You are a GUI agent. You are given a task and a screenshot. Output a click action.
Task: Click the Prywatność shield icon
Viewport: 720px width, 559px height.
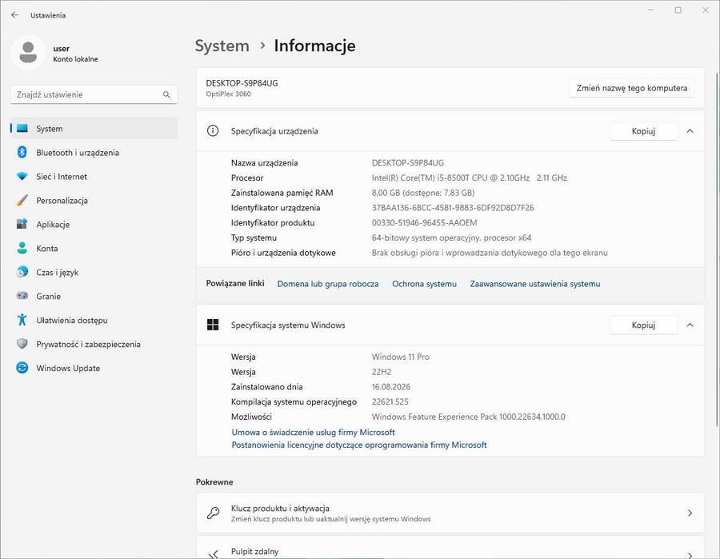click(x=22, y=344)
